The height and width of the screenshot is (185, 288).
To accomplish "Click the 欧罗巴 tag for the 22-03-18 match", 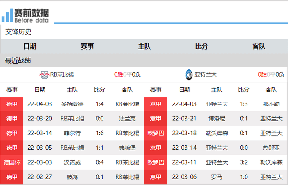I will coord(156,133).
